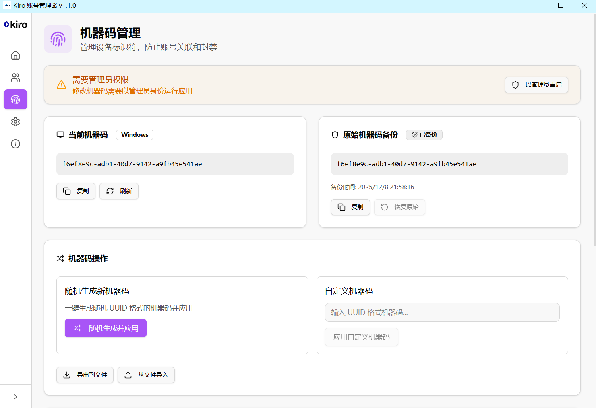The height and width of the screenshot is (408, 596).
Task: Open the Home page in sidebar
Action: 15,55
